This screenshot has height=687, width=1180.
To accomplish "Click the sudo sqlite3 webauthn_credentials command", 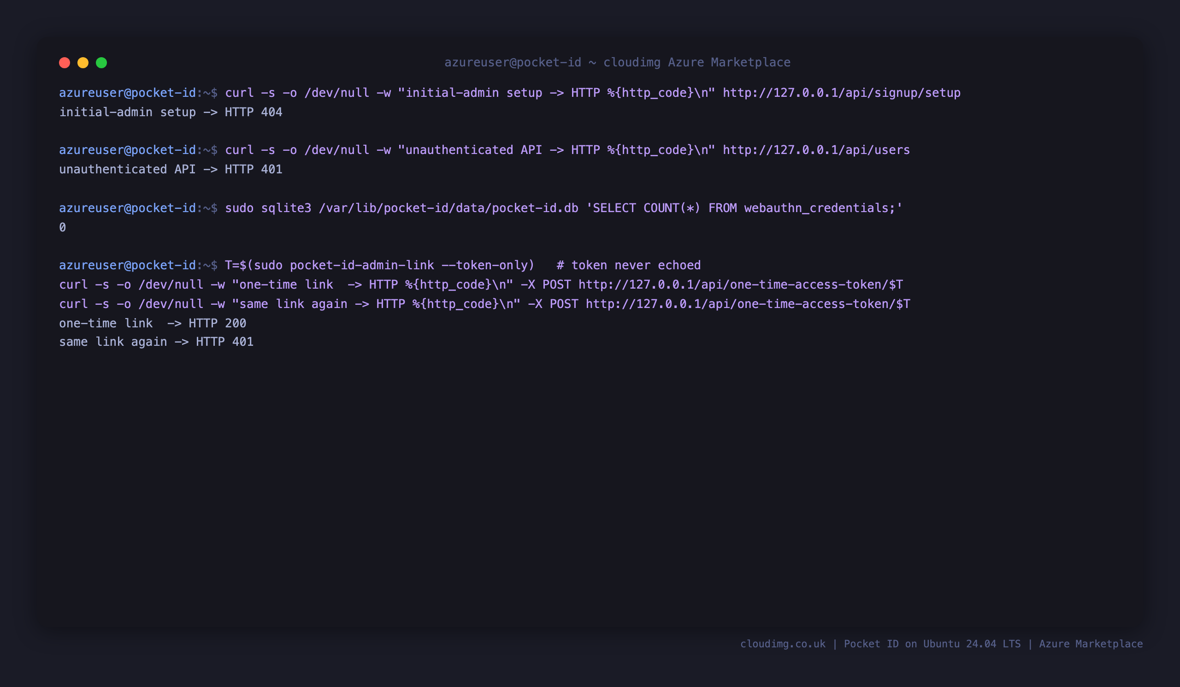I will (x=564, y=208).
